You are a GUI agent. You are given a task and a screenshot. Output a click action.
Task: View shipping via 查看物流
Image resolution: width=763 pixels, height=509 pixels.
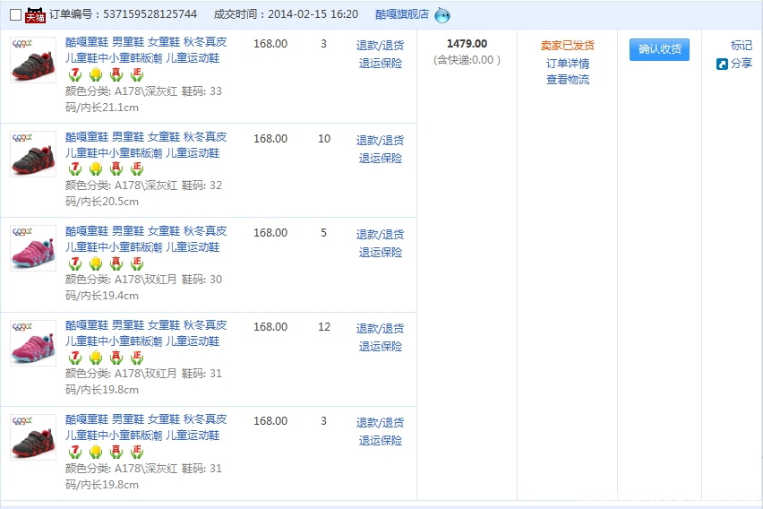[x=568, y=80]
